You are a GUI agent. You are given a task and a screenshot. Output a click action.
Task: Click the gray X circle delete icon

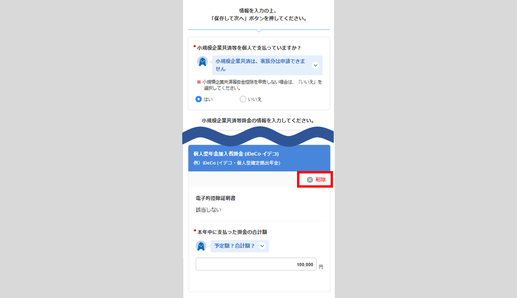[310, 180]
